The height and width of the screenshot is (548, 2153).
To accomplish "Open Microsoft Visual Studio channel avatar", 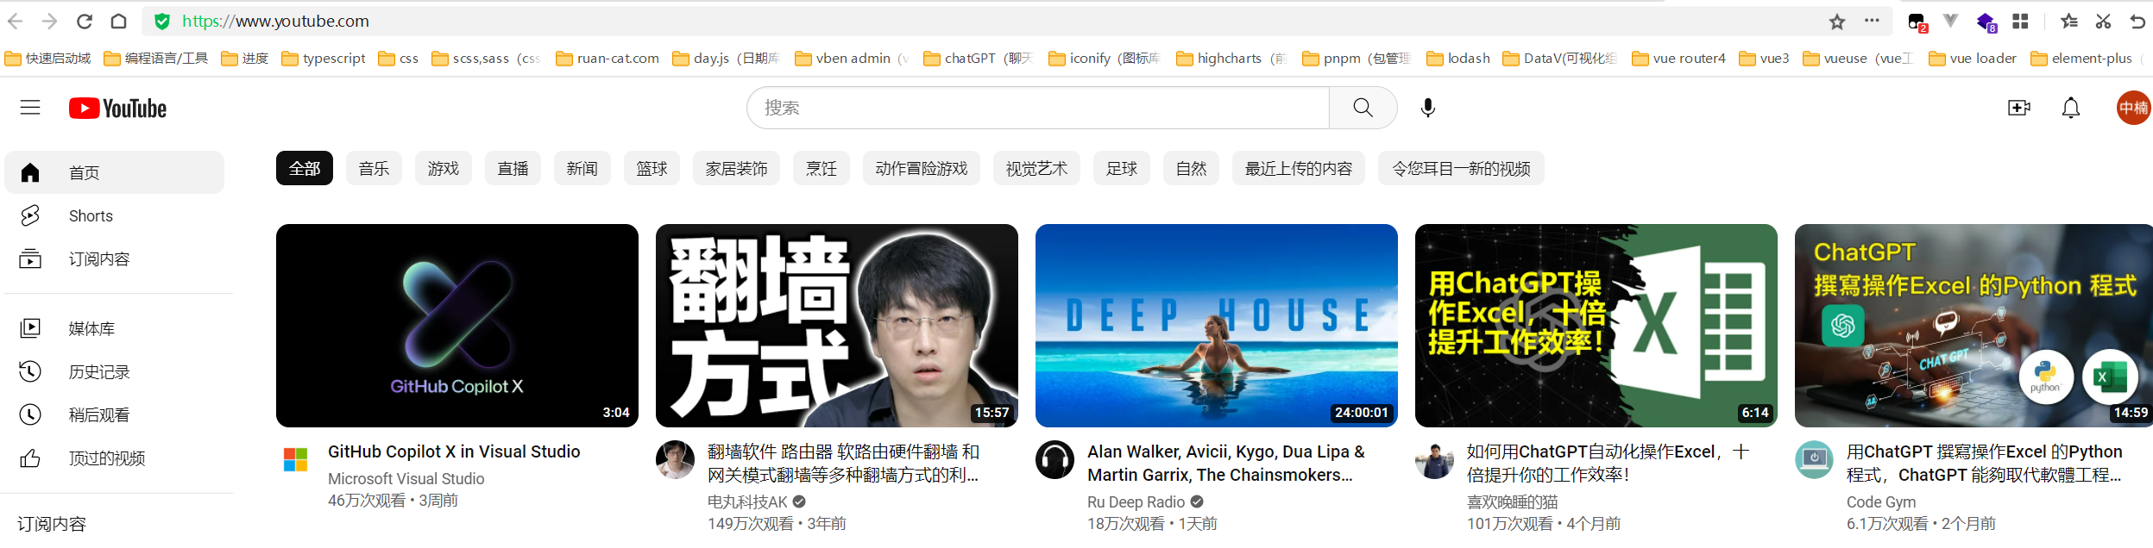I will (295, 459).
